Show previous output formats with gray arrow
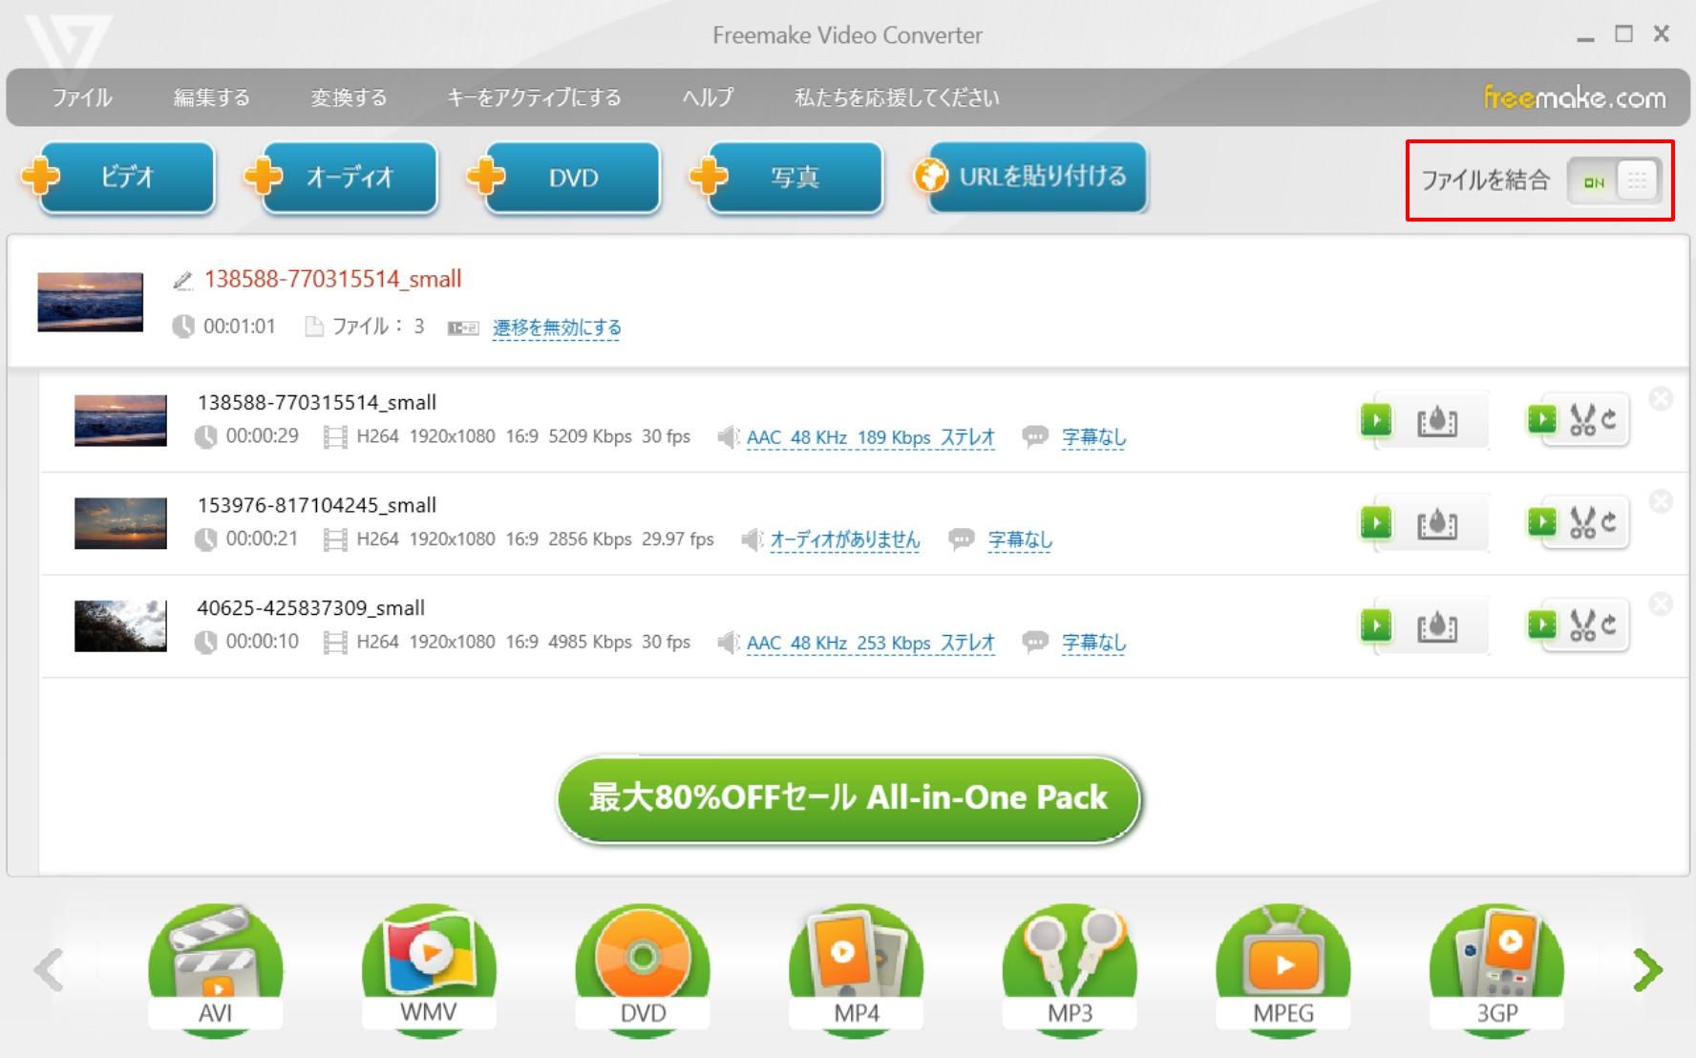1696x1058 pixels. pyautogui.click(x=49, y=970)
